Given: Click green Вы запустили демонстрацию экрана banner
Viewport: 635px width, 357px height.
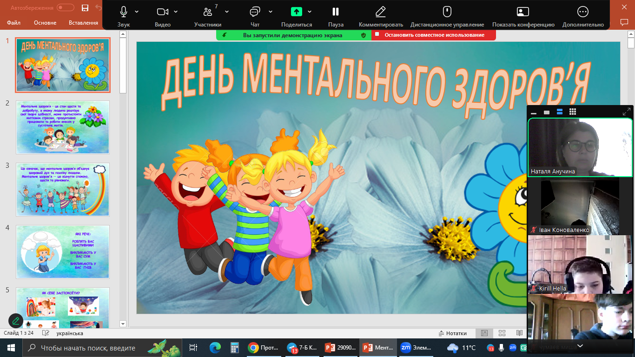Looking at the screenshot, I should [x=294, y=35].
